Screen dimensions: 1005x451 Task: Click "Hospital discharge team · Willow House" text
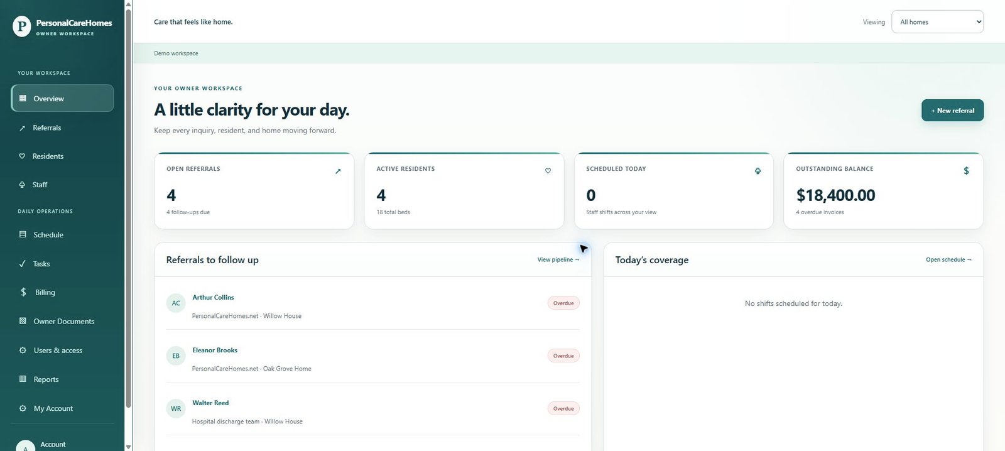coord(247,421)
